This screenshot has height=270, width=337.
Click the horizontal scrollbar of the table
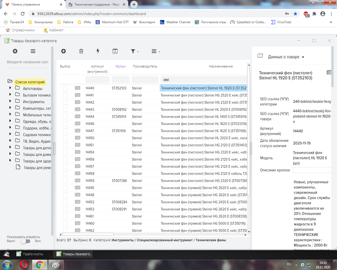[88, 234]
